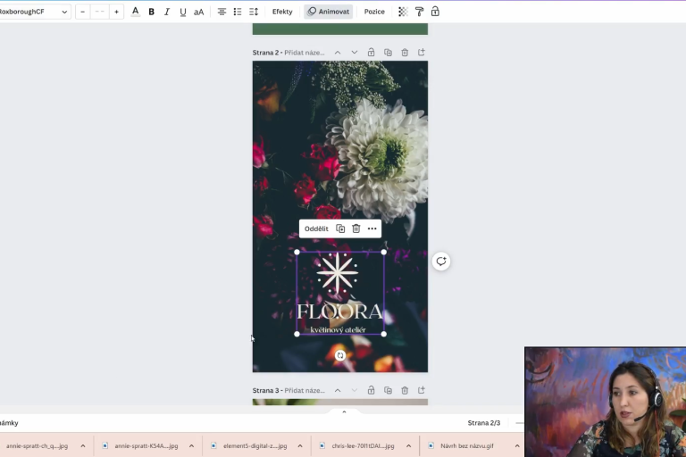The image size is (686, 457).
Task: Delete page Strana 3
Action: [x=405, y=390]
